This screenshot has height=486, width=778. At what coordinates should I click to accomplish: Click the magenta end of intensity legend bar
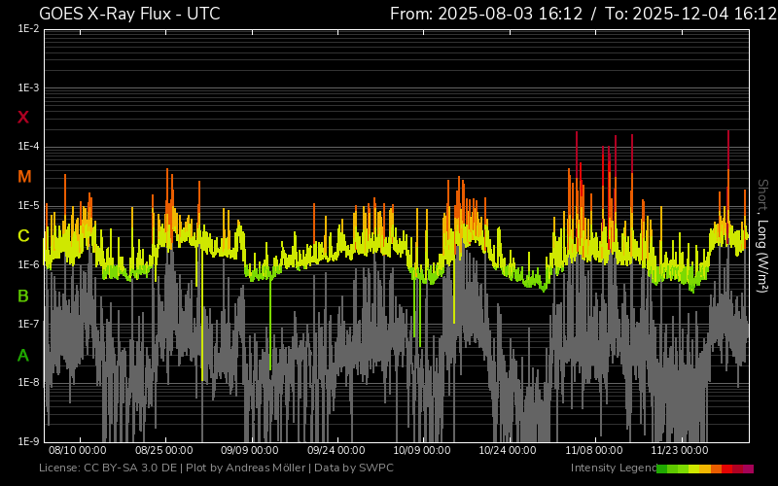(x=748, y=469)
